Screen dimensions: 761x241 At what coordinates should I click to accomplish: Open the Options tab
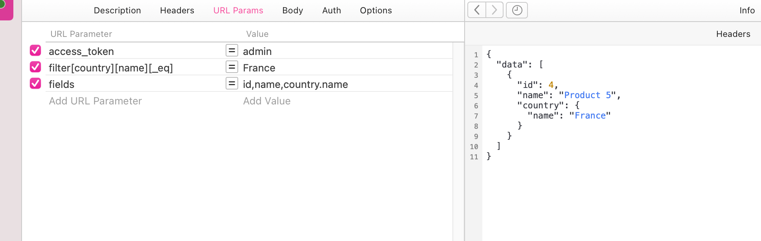point(376,11)
